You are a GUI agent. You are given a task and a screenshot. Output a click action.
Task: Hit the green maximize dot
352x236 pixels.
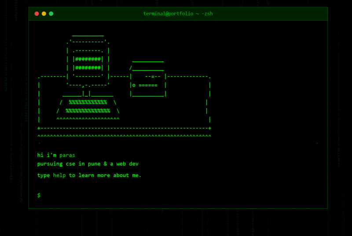point(51,14)
